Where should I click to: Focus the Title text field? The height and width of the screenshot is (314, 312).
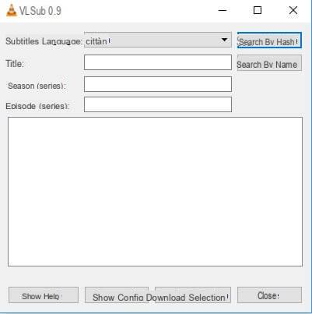point(158,62)
